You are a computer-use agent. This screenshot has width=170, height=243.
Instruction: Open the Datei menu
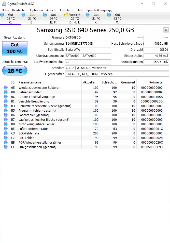tap(5, 10)
